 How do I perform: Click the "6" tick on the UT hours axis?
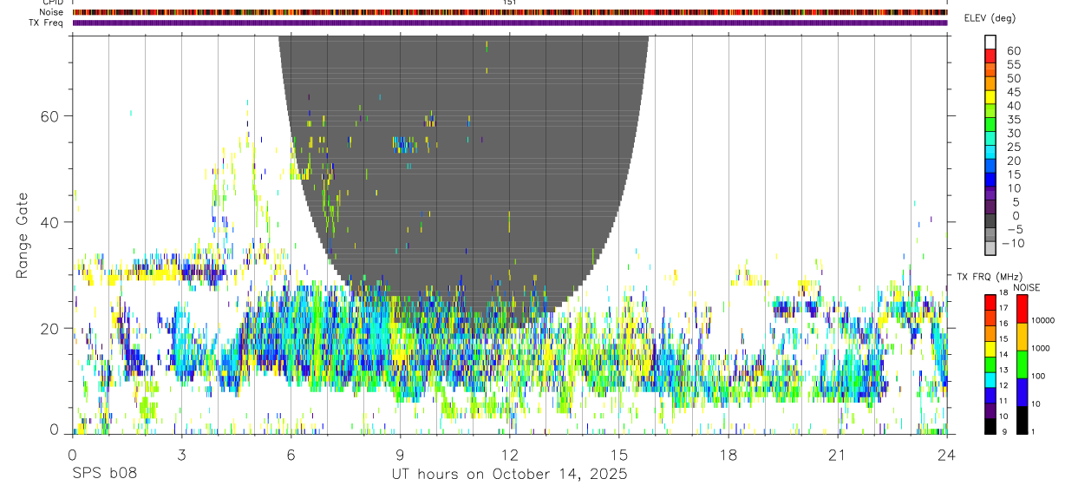[x=291, y=455]
